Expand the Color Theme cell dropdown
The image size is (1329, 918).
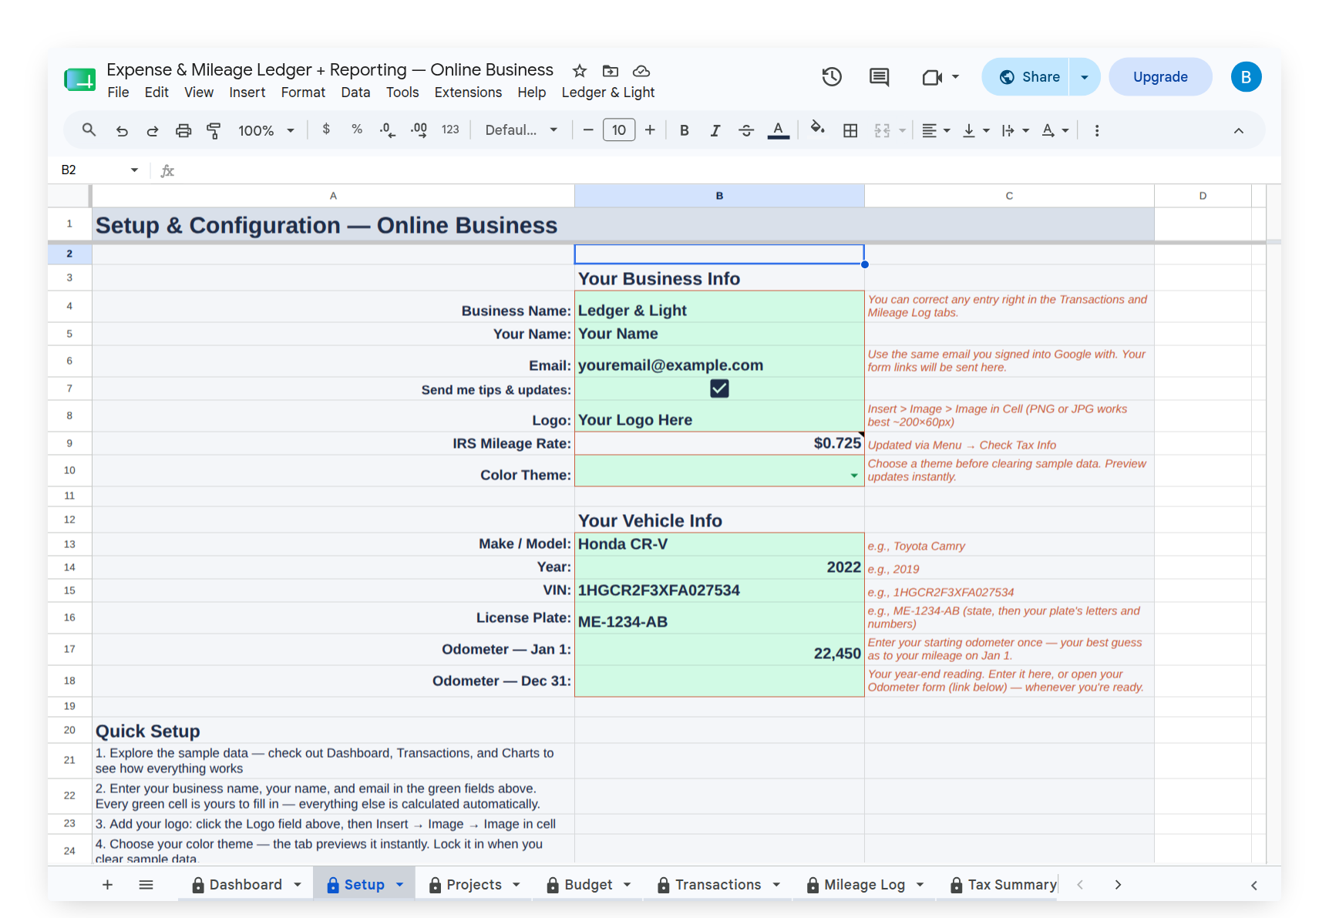pos(854,476)
